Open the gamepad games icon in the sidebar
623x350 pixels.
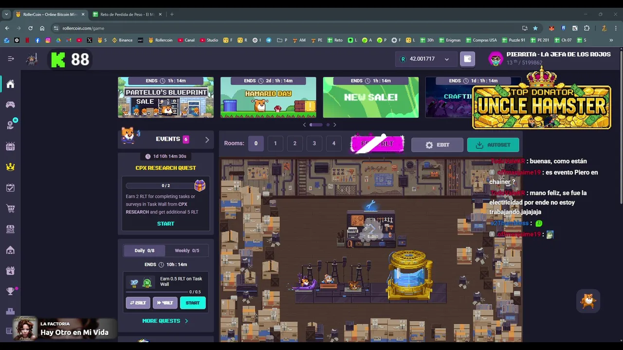10,105
